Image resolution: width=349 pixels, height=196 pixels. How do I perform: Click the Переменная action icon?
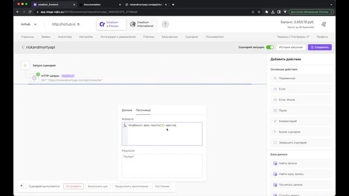pyautogui.click(x=275, y=78)
